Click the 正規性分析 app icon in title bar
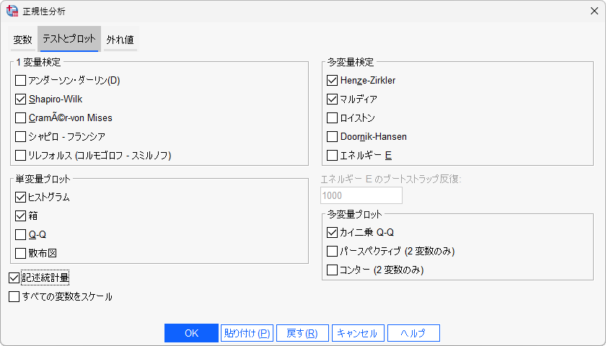 [x=12, y=11]
